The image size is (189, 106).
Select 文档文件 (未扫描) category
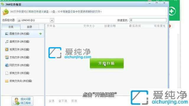(23, 57)
